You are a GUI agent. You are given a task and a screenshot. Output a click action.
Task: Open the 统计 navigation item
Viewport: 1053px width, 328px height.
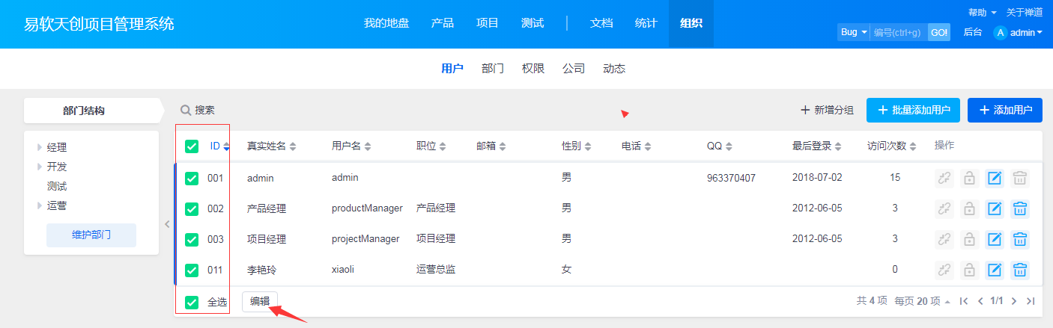pyautogui.click(x=646, y=23)
